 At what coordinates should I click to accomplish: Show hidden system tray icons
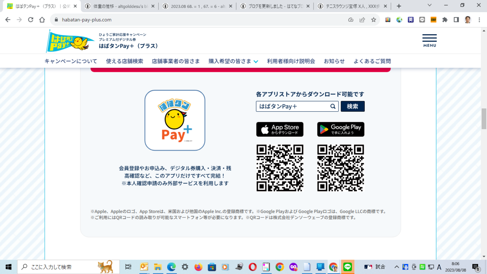[396, 267]
